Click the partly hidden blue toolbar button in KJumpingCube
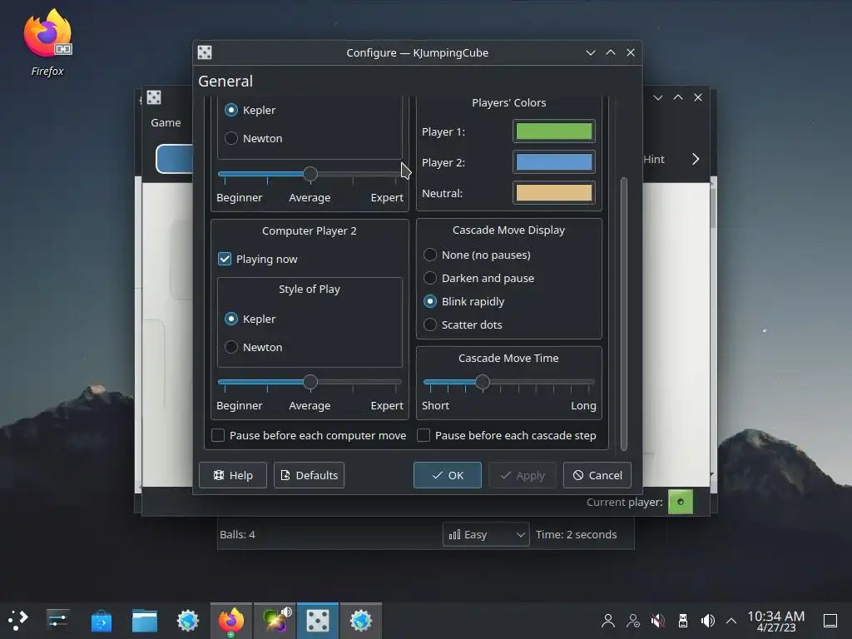The image size is (852, 639). coord(175,159)
